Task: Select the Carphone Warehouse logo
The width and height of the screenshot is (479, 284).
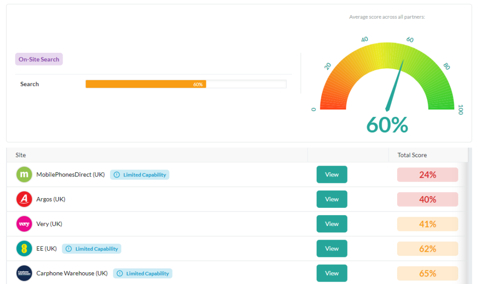Action: [x=24, y=273]
